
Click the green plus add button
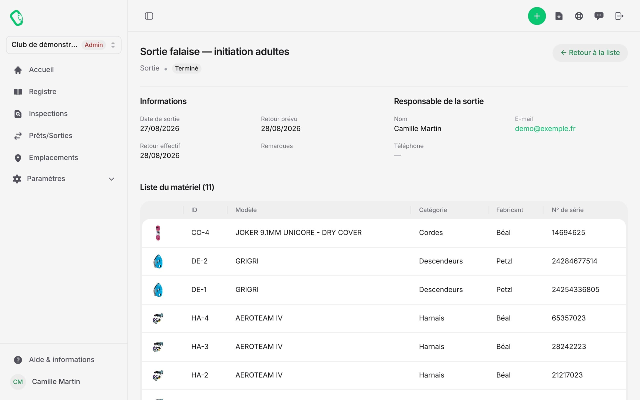coord(536,16)
